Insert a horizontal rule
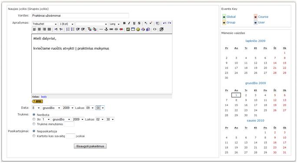 click(101, 29)
